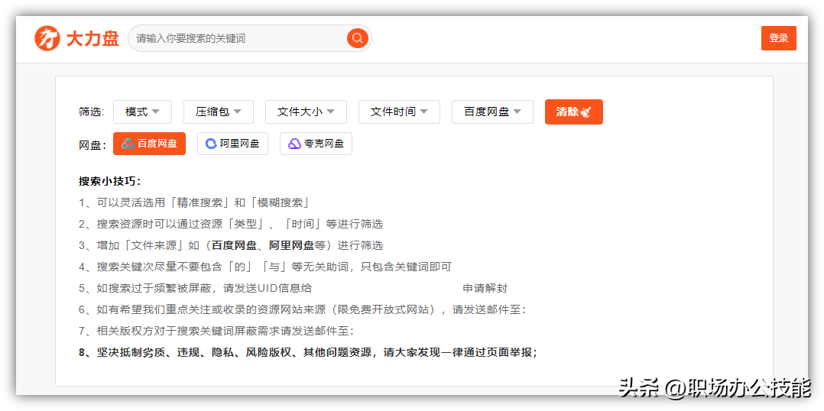The height and width of the screenshot is (411, 824).
Task: Expand the 文件时间 dropdown
Action: 399,112
